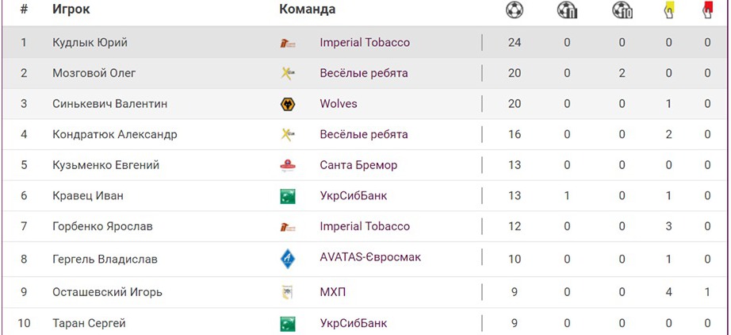This screenshot has height=335, width=731.
Task: Select player Осташевский Игорь
Action: tap(107, 292)
